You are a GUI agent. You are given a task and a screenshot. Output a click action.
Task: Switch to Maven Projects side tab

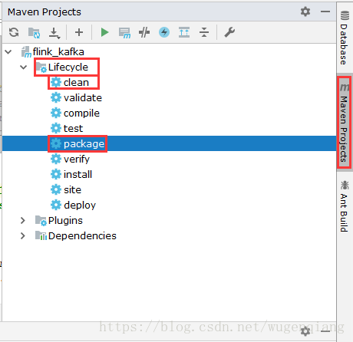click(x=345, y=123)
